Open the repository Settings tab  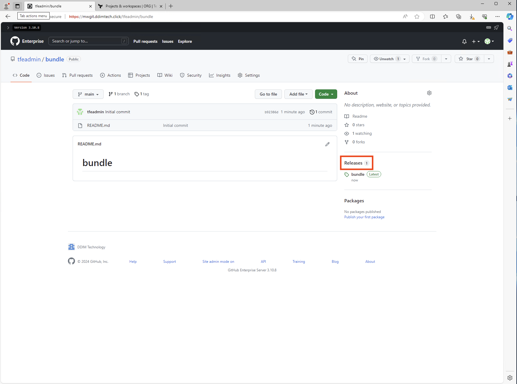[x=249, y=75]
